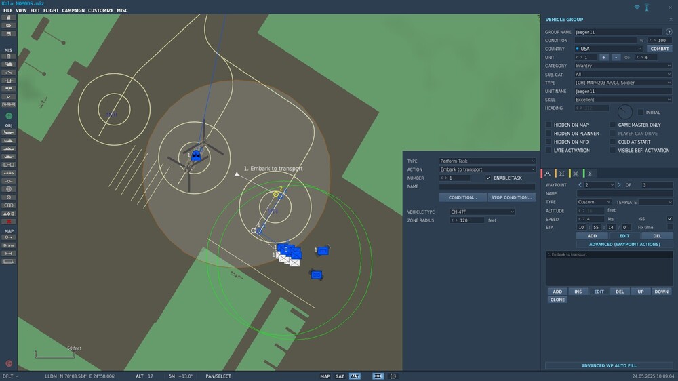Click the STOP CONDITION... button
This screenshot has height=381, width=678.
point(511,197)
